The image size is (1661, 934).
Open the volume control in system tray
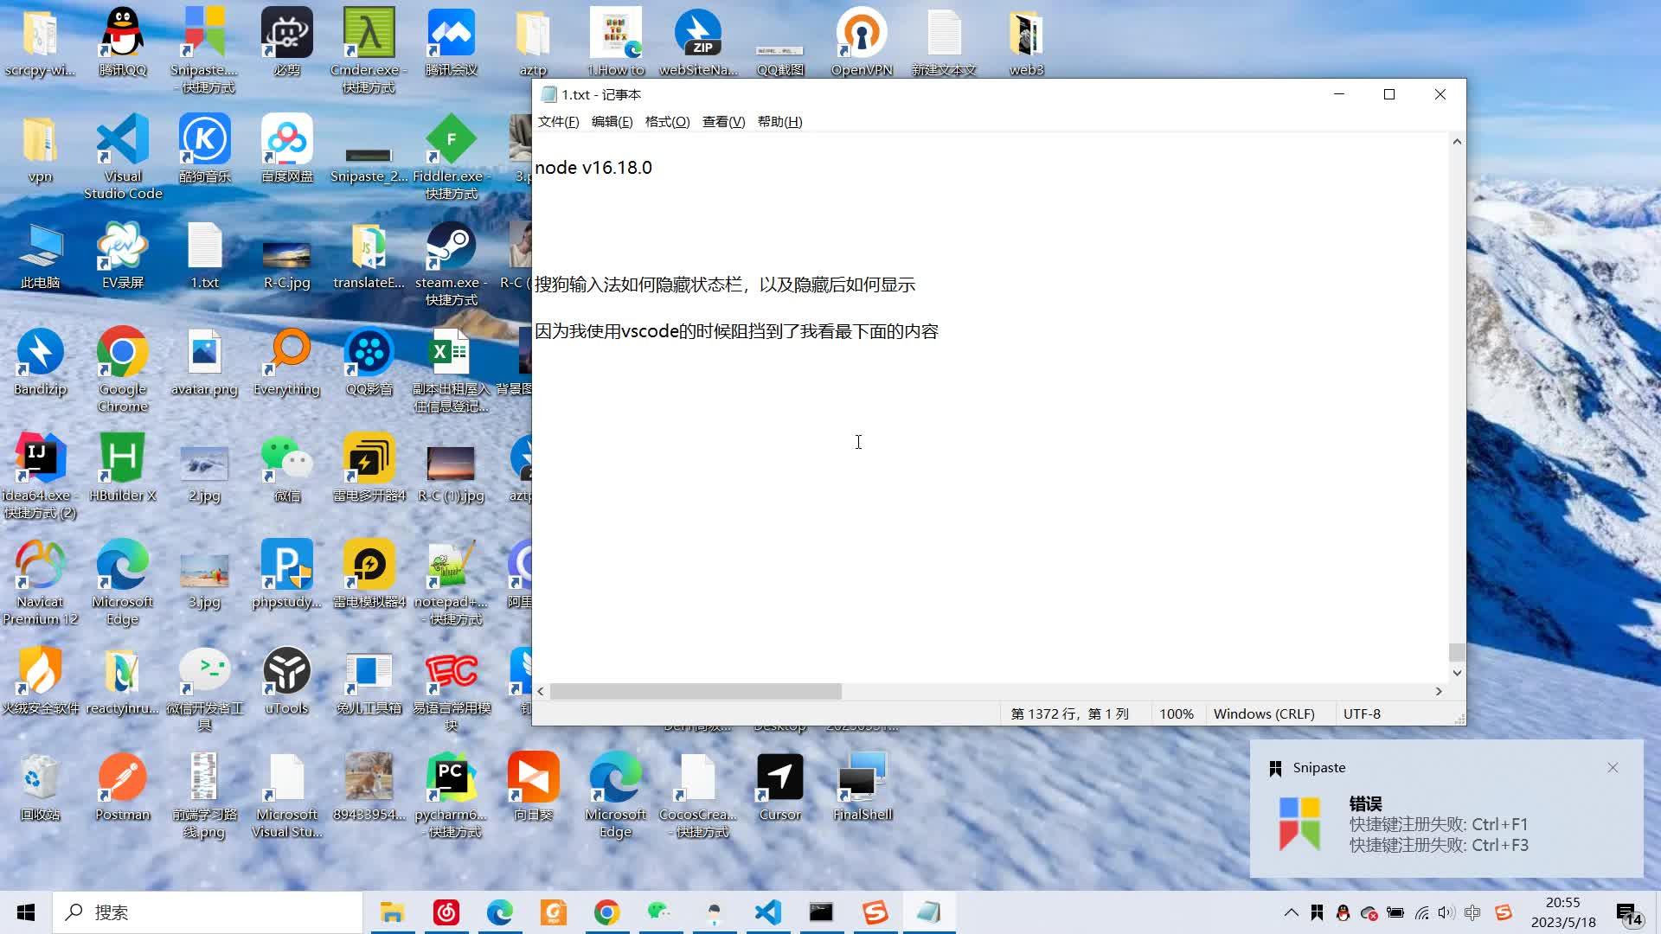coord(1446,912)
